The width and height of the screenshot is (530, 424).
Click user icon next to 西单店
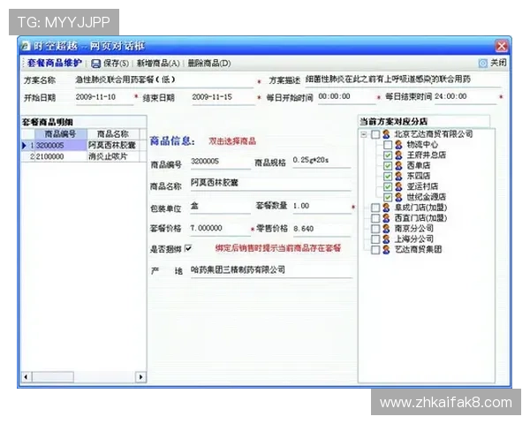coord(398,166)
